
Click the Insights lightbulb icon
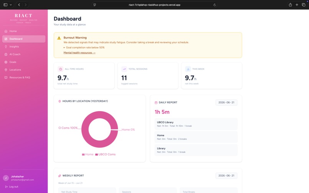click(6, 46)
